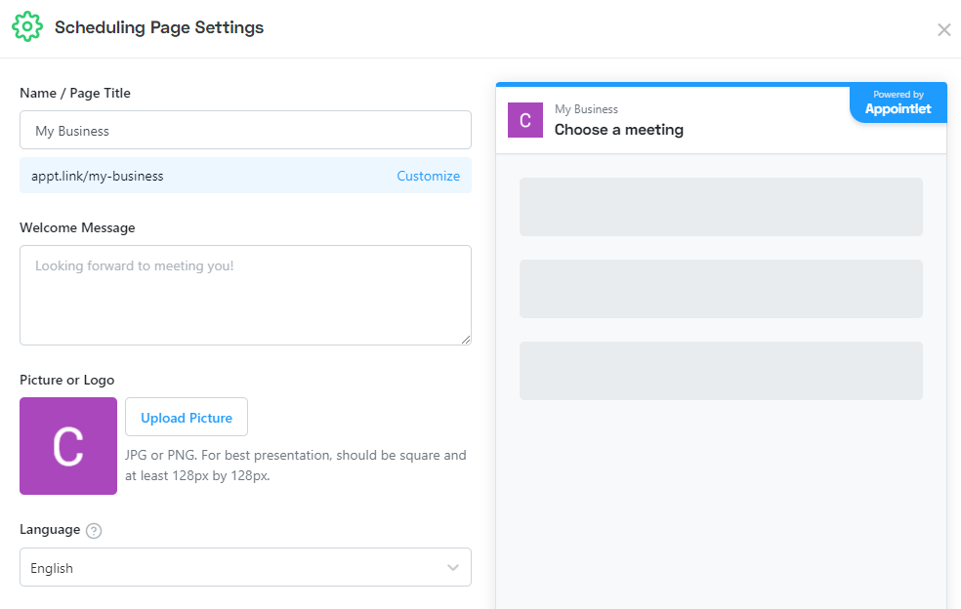Click the Picture or Logo label
This screenshot has height=609, width=961.
click(x=66, y=380)
